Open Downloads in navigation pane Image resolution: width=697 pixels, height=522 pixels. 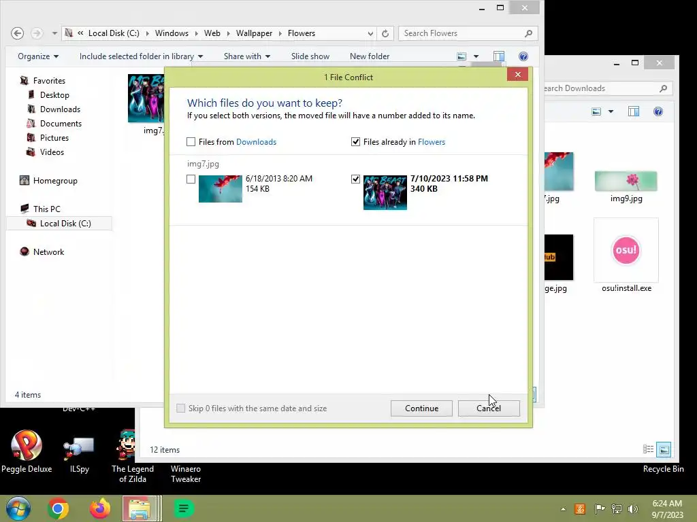point(60,109)
